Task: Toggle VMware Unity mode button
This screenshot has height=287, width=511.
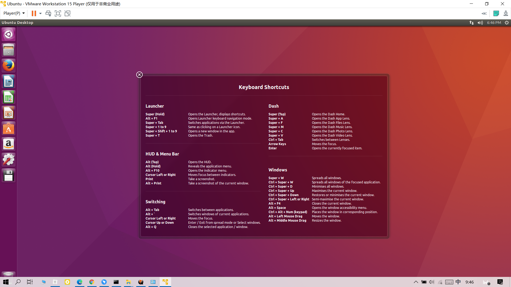Action: [68, 13]
